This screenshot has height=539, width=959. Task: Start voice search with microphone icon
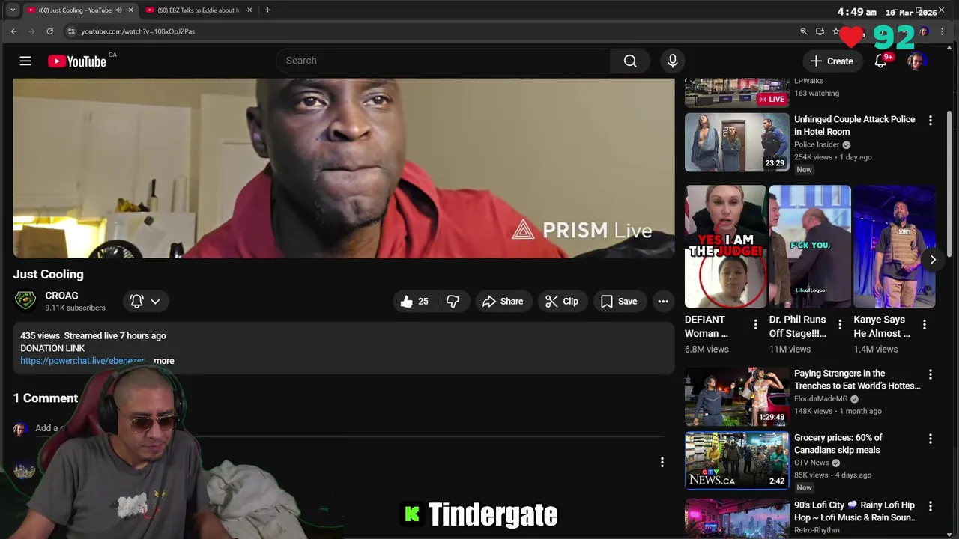tap(673, 61)
